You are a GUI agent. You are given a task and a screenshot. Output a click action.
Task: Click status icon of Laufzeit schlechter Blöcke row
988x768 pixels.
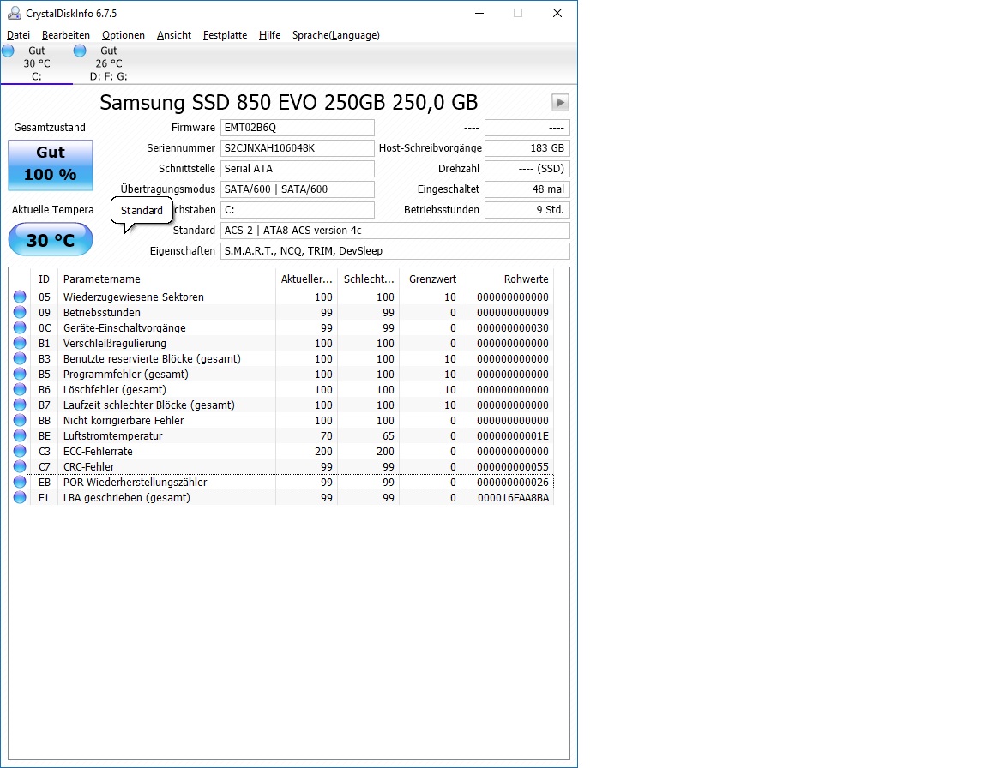(x=21, y=405)
